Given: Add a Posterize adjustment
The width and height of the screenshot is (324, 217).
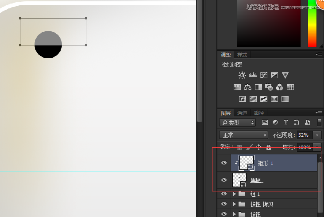Looking at the screenshot, I should (253, 99).
